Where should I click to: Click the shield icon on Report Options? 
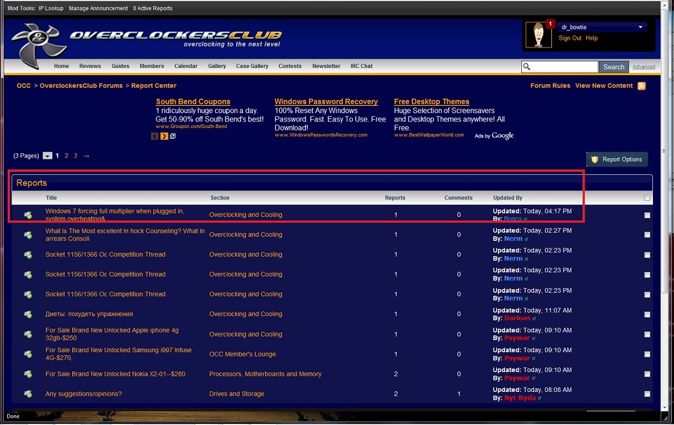coord(595,159)
